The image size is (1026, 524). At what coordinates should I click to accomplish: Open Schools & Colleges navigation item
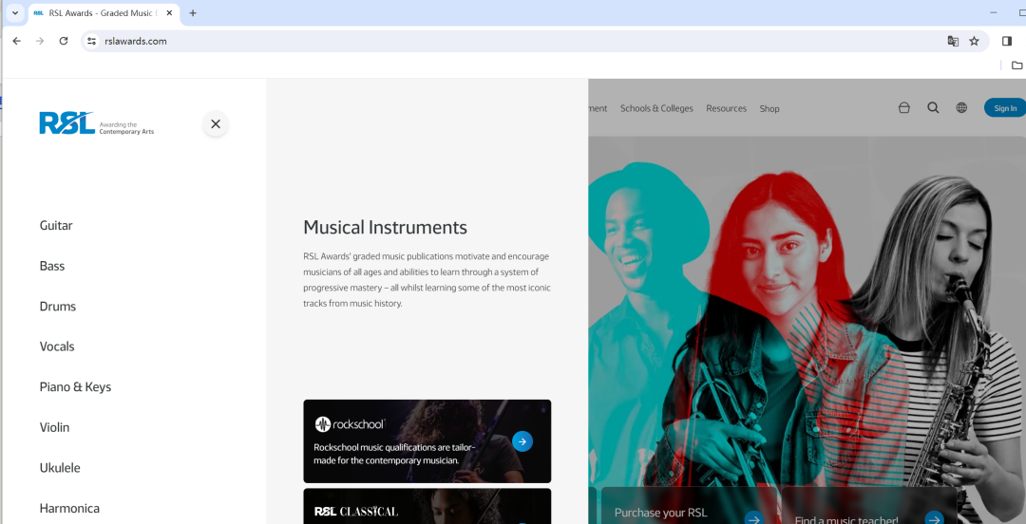656,108
